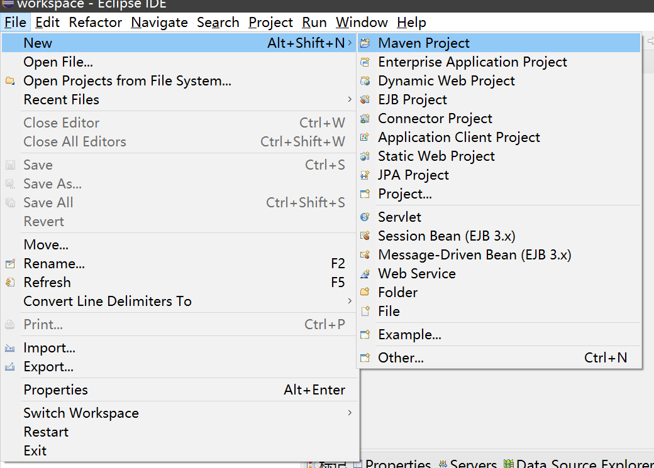Select Restart from the File menu
This screenshot has width=654, height=468.
[x=46, y=432]
